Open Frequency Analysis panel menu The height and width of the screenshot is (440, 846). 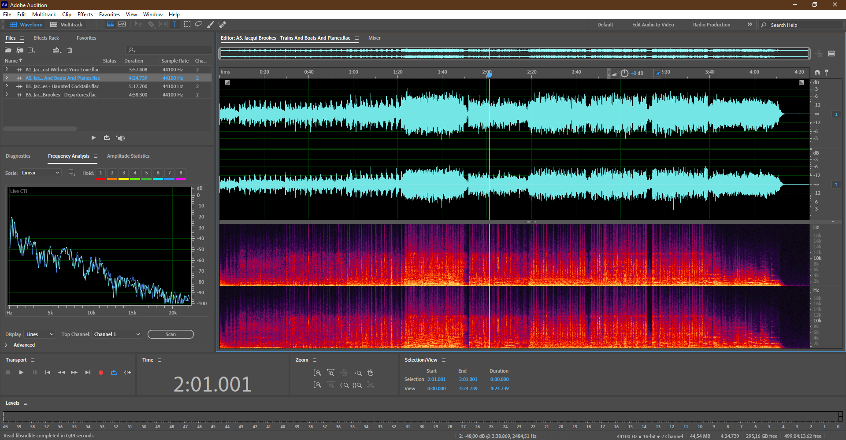coord(96,156)
